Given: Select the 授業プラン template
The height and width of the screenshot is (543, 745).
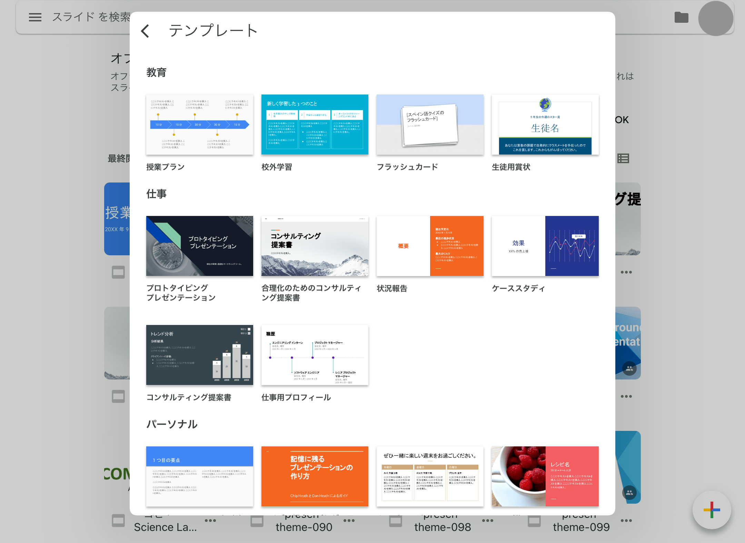Looking at the screenshot, I should [200, 125].
